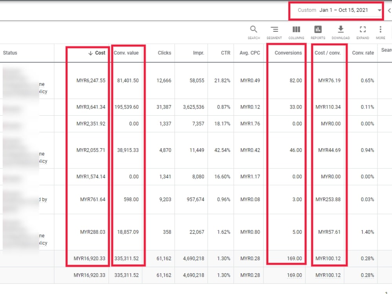Viewport: 392px width, 294px height.
Task: Click the CTR value 18.17%
Action: point(222,124)
